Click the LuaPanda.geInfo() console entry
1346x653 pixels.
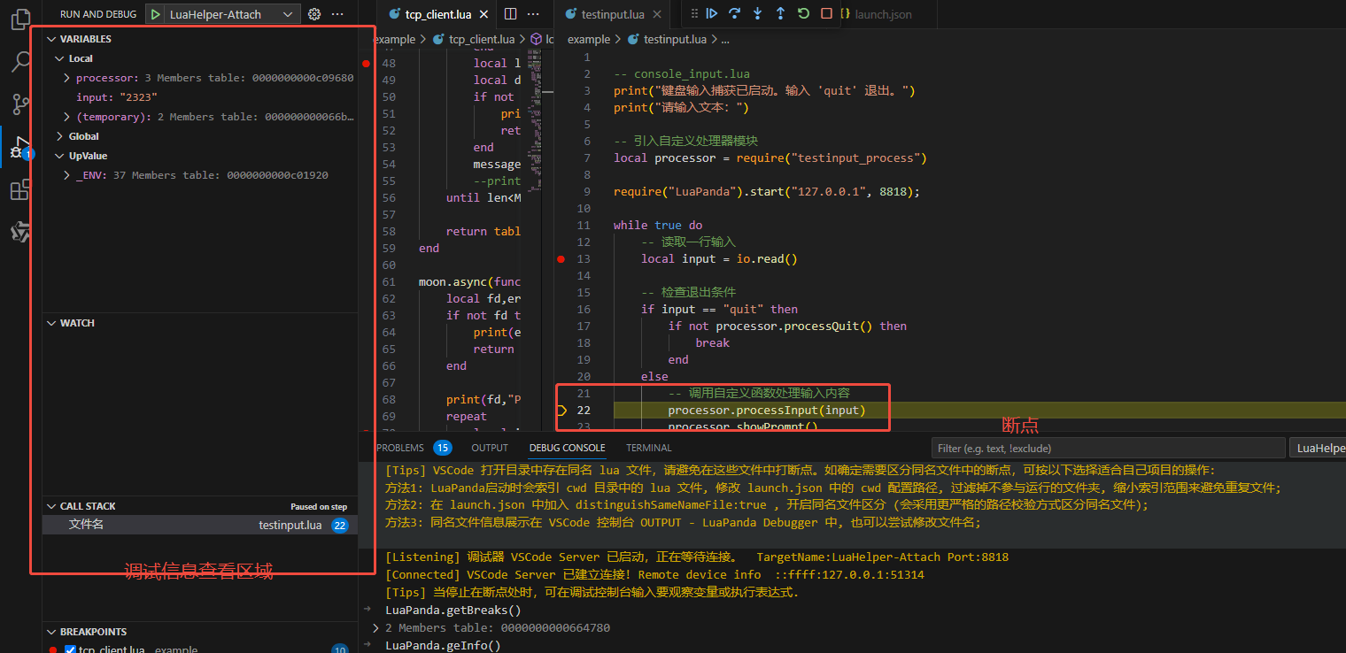443,646
